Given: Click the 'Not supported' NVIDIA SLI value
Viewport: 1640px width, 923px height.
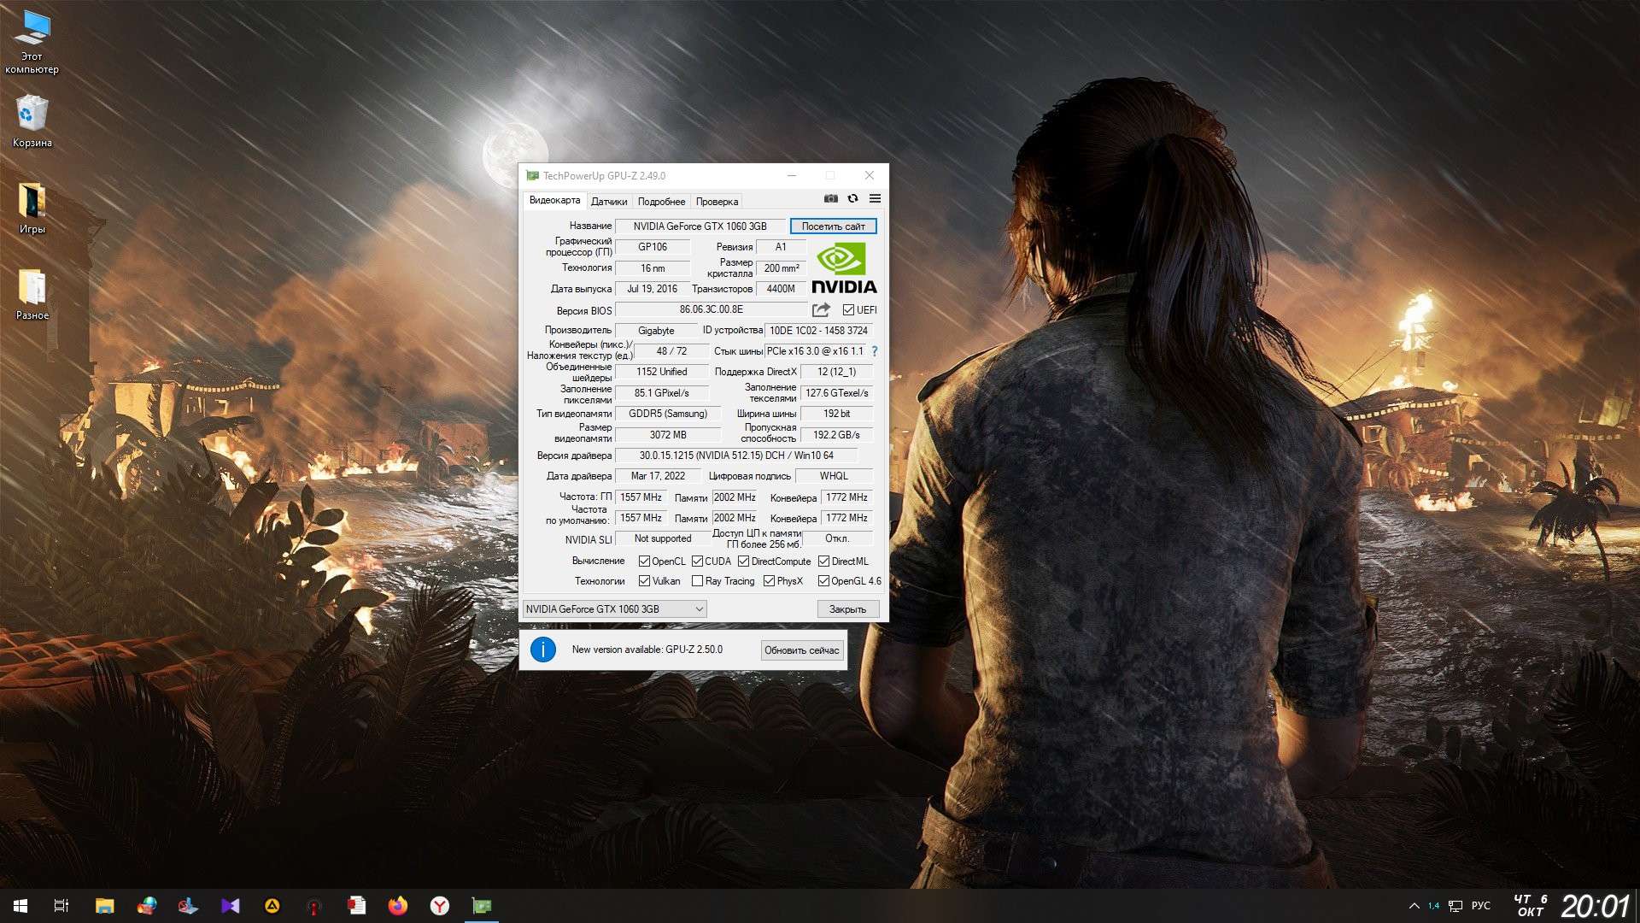Looking at the screenshot, I should [663, 538].
